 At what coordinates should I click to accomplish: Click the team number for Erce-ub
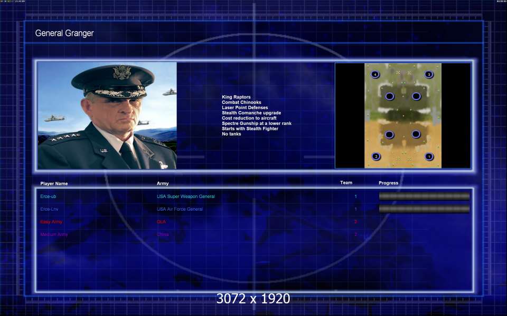(x=355, y=196)
